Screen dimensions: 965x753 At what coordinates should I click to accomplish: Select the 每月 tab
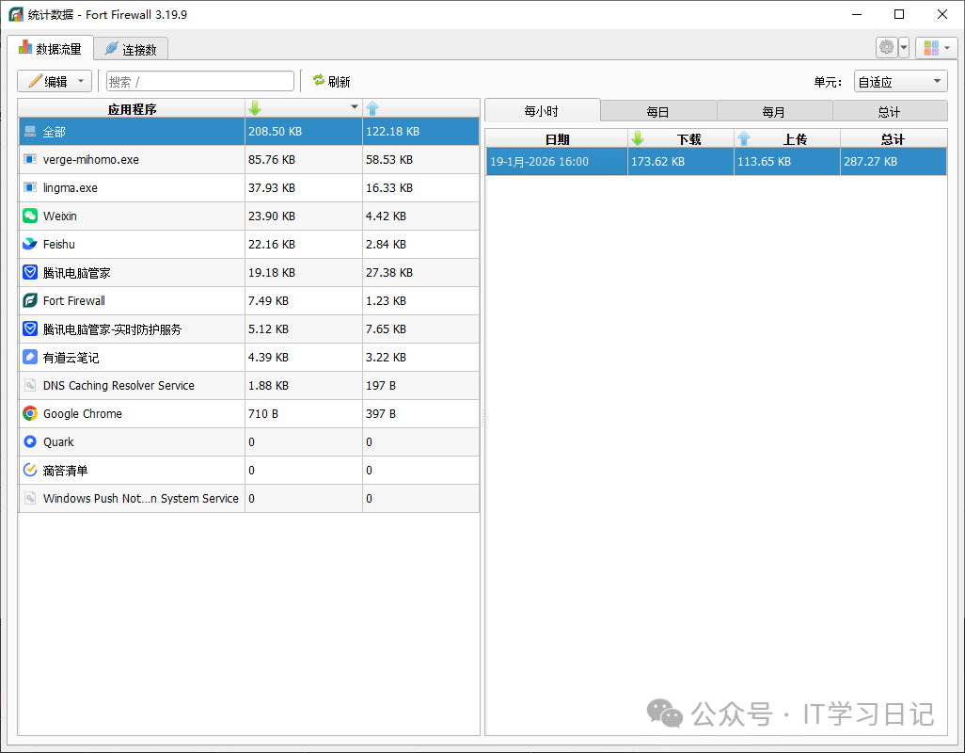773,111
